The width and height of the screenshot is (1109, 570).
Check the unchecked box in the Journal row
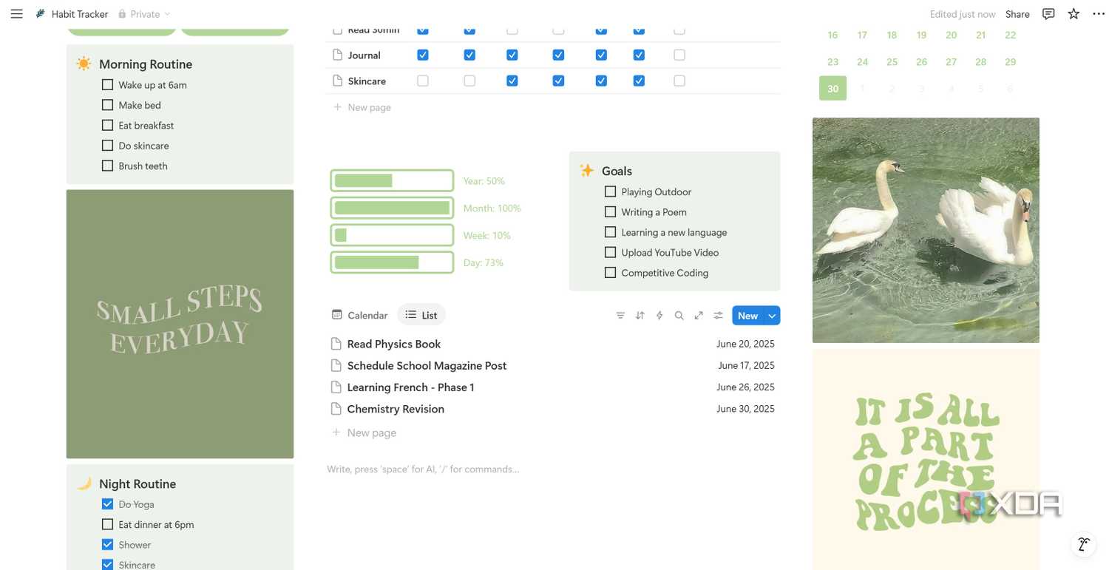point(679,55)
